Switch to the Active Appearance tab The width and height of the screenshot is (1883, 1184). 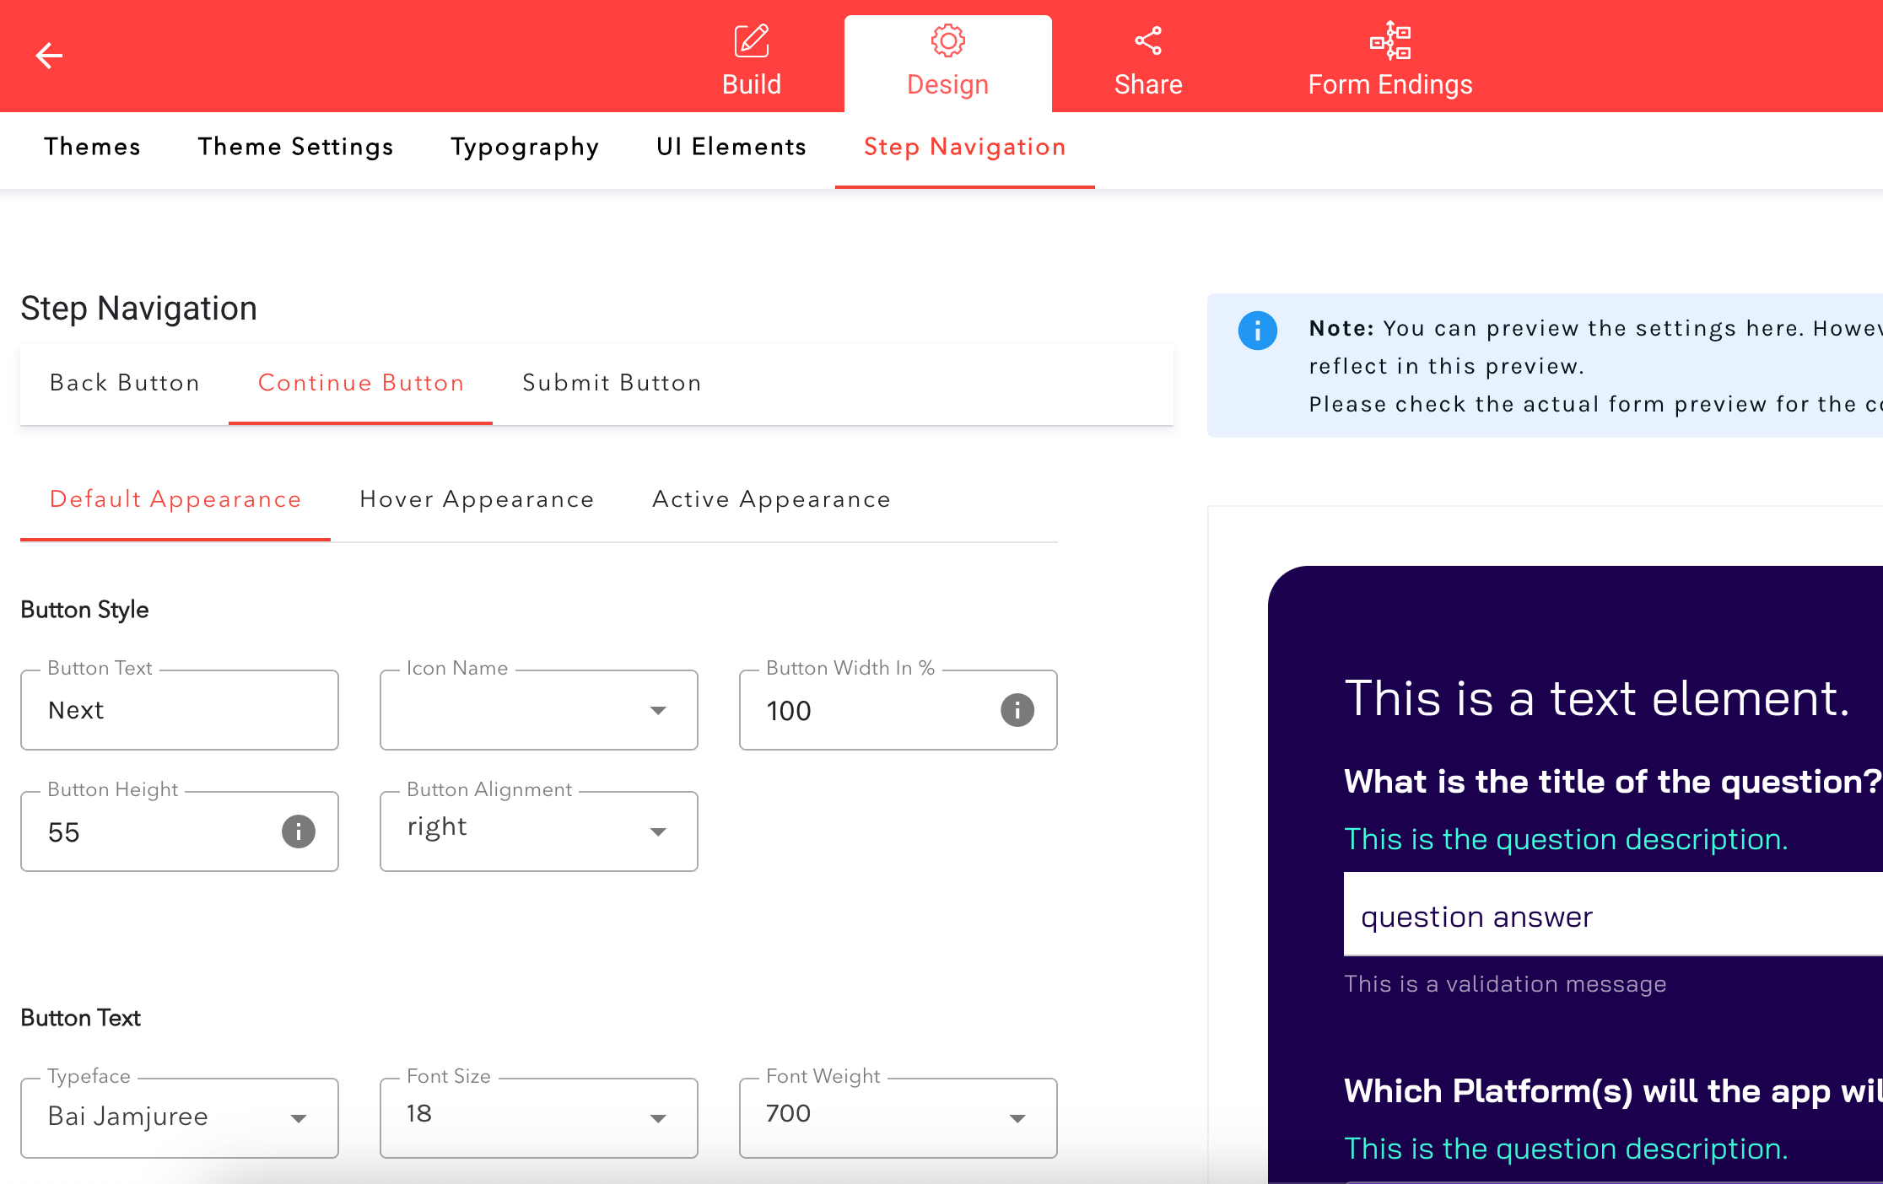click(771, 499)
